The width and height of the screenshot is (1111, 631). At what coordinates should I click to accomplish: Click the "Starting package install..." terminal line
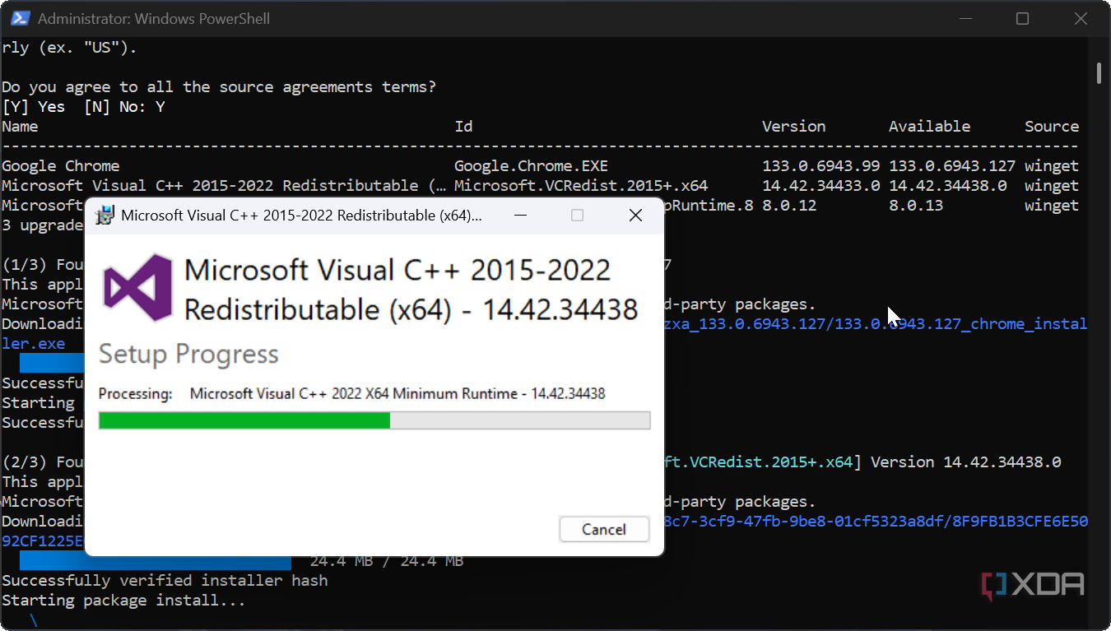click(123, 601)
